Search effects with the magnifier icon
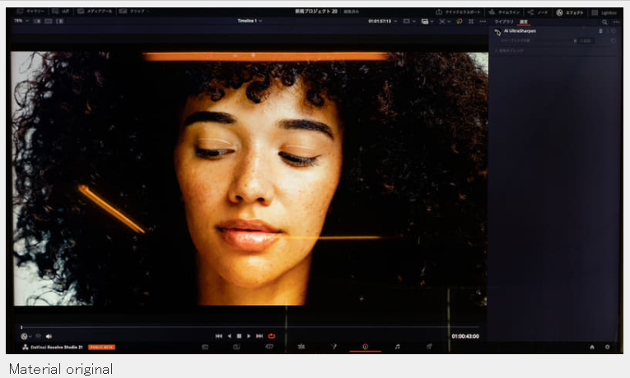 604,22
